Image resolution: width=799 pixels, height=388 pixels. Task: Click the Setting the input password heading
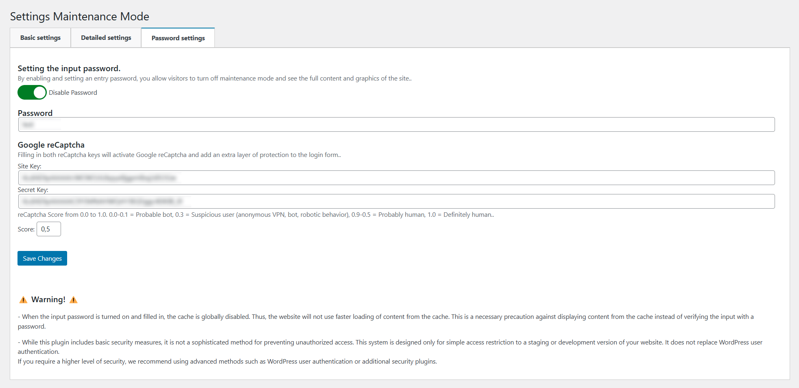[x=69, y=68]
